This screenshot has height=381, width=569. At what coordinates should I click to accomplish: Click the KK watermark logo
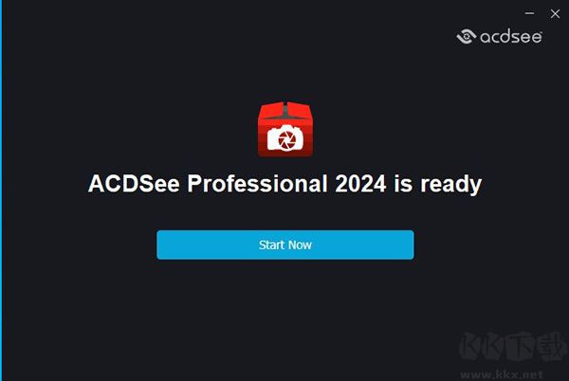512,347
